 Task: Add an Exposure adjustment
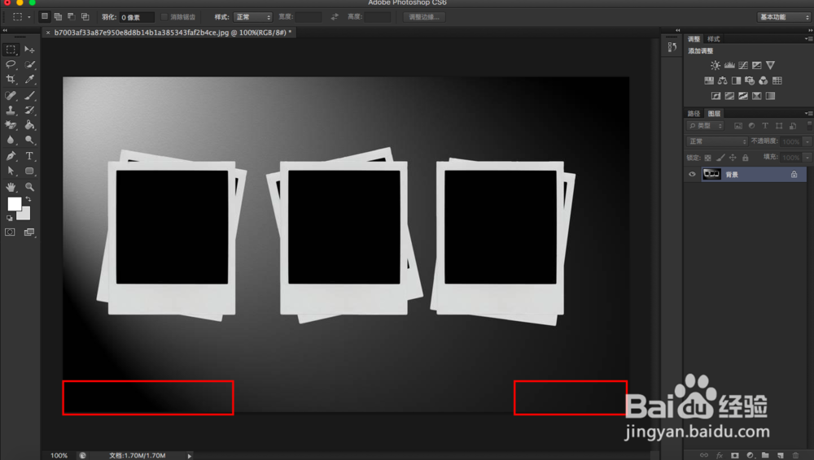coord(757,65)
